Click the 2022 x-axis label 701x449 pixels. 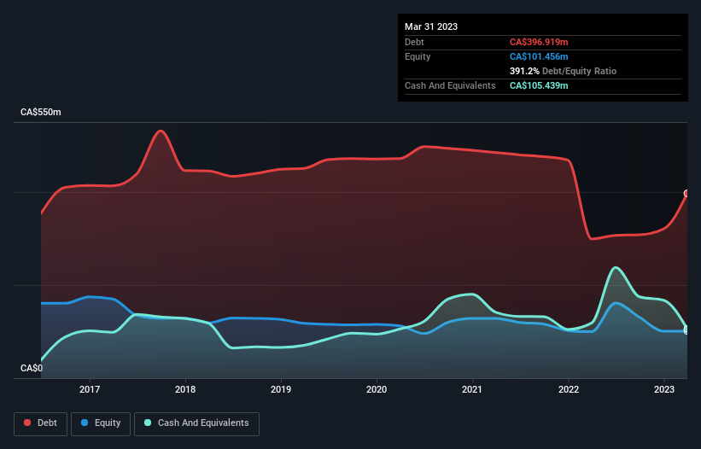point(569,389)
